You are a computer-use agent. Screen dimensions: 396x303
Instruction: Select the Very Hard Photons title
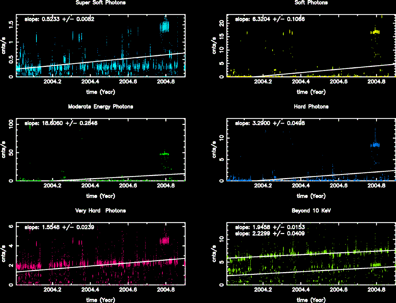tap(100, 211)
